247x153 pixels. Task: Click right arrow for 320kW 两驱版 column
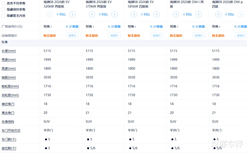(x=72, y=14)
